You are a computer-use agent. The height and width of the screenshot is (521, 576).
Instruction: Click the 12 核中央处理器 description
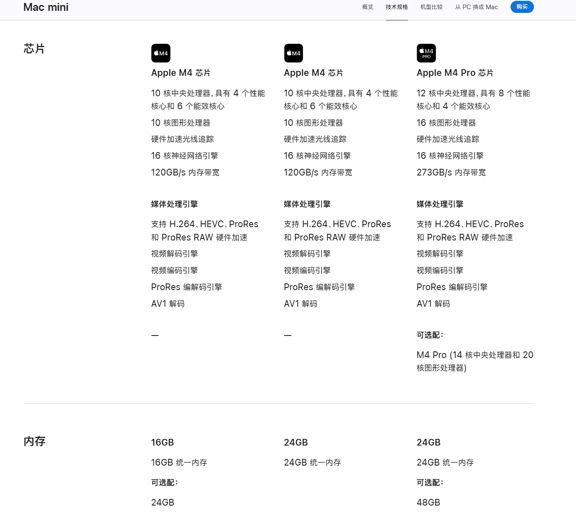[473, 100]
